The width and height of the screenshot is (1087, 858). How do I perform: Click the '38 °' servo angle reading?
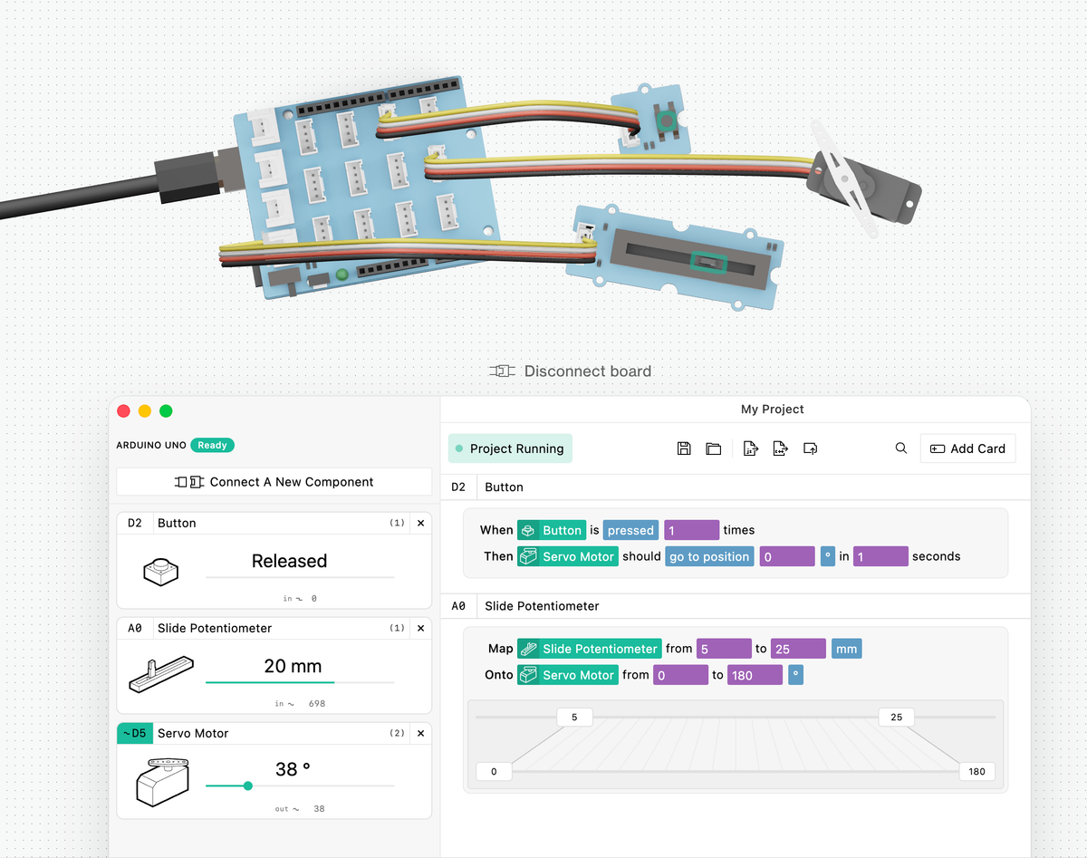pos(293,769)
